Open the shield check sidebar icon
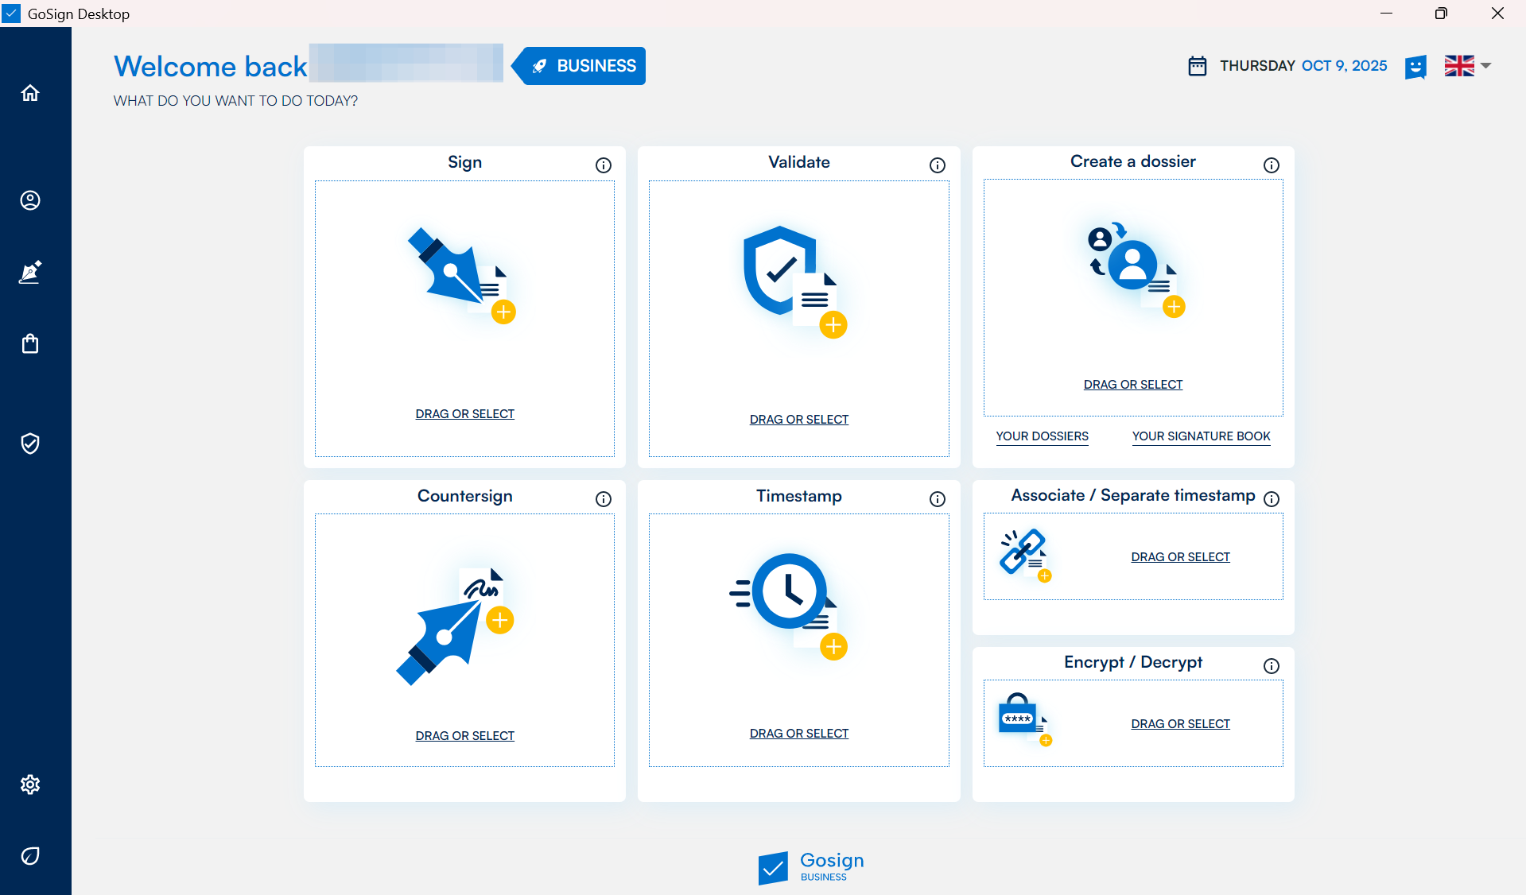 click(30, 443)
